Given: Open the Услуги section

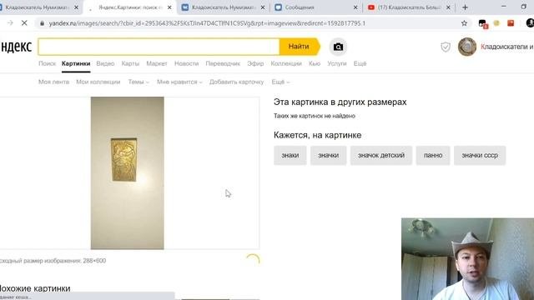Looking at the screenshot, I should pyautogui.click(x=337, y=63).
